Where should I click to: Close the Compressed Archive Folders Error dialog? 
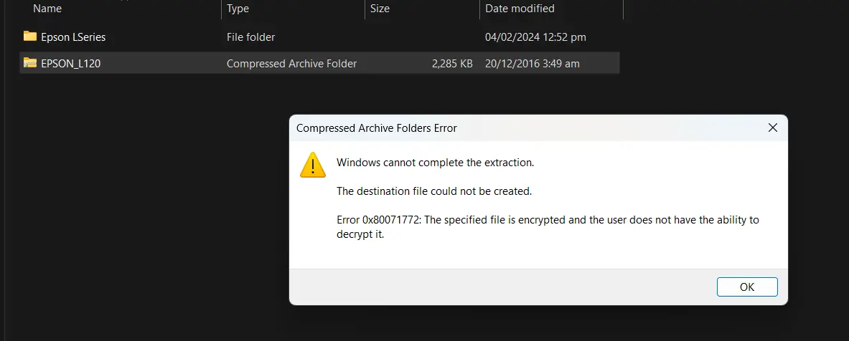[x=773, y=128]
